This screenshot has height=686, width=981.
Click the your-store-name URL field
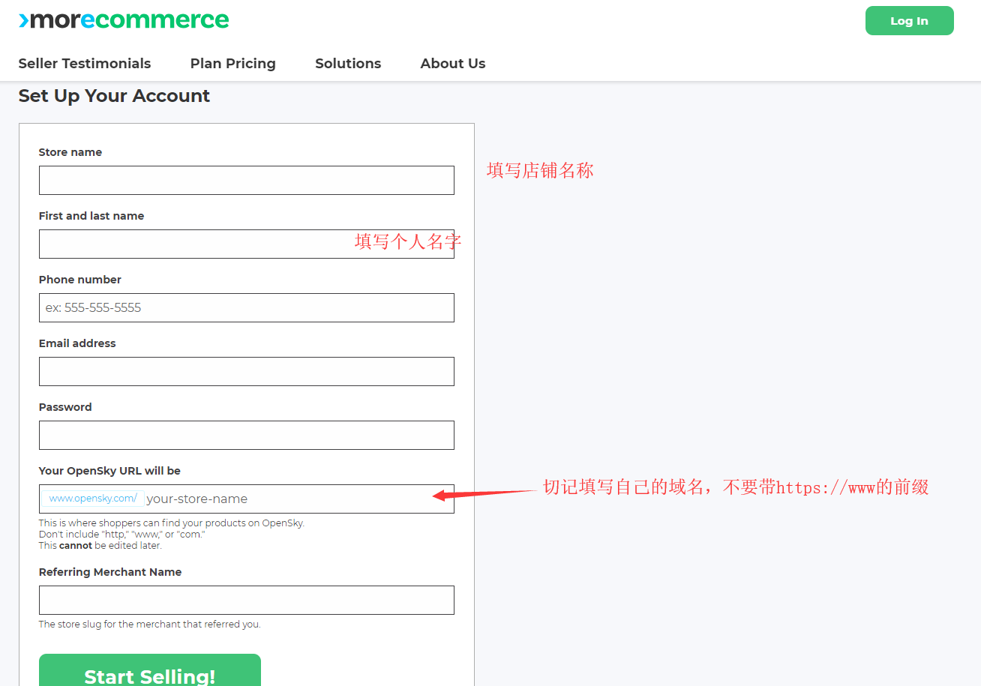300,499
